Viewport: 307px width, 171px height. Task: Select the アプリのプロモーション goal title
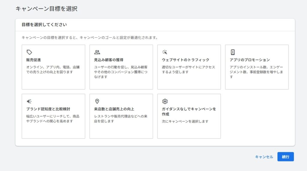(250, 60)
